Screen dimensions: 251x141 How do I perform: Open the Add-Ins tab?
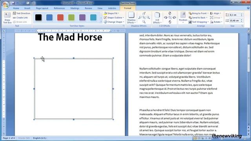tap(112, 8)
